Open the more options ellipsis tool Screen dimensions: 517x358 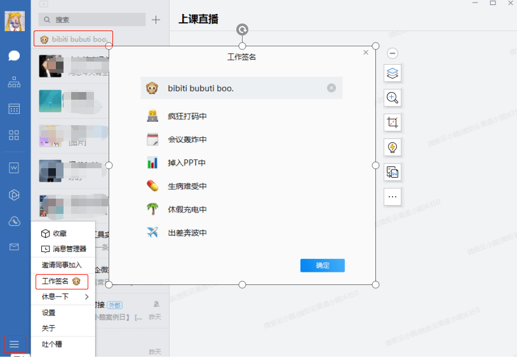393,197
